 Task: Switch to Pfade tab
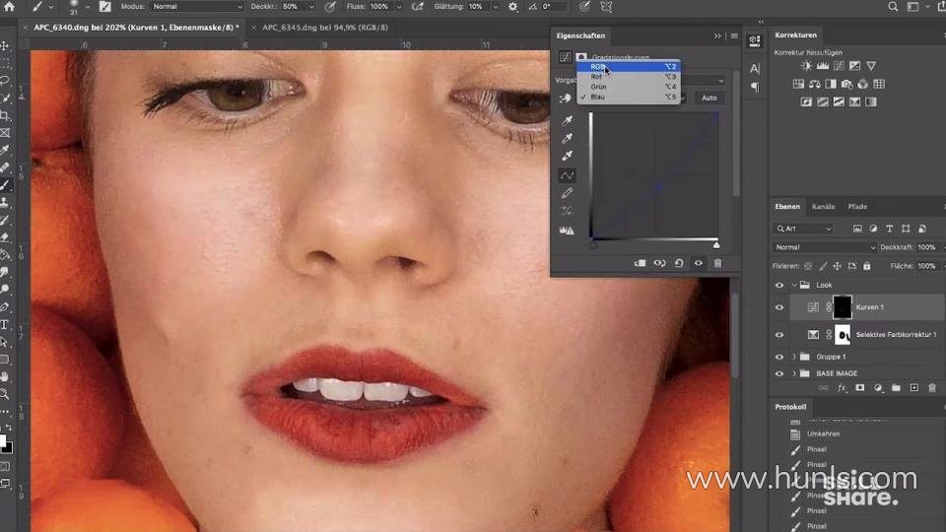pos(857,207)
